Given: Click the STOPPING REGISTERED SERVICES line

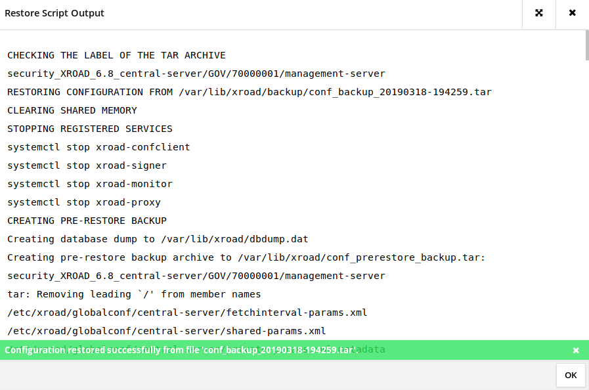Looking at the screenshot, I should click(90, 129).
